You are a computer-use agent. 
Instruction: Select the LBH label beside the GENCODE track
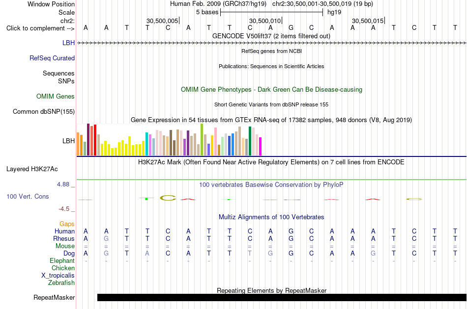68,43
